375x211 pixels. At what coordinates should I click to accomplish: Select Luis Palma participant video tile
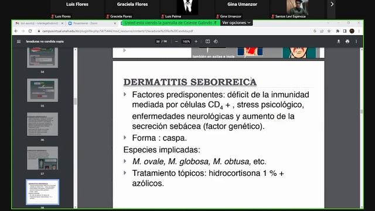pyautogui.click(x=187, y=9)
